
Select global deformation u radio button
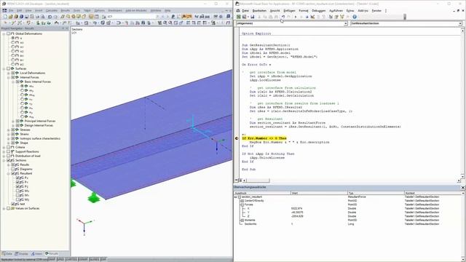tap(13, 38)
